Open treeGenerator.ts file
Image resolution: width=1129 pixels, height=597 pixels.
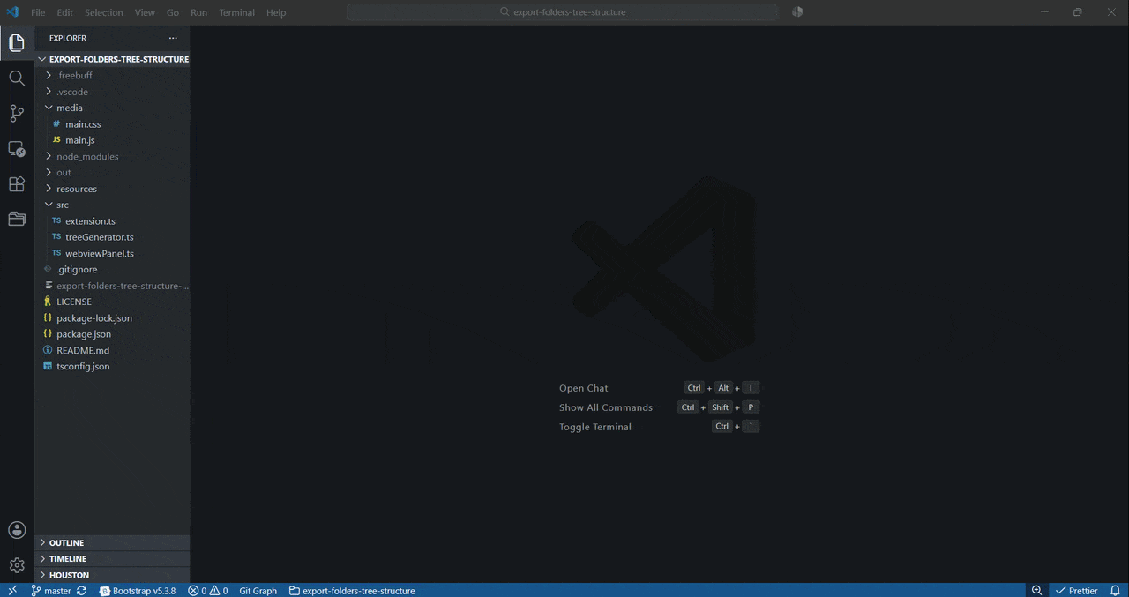tap(112, 237)
